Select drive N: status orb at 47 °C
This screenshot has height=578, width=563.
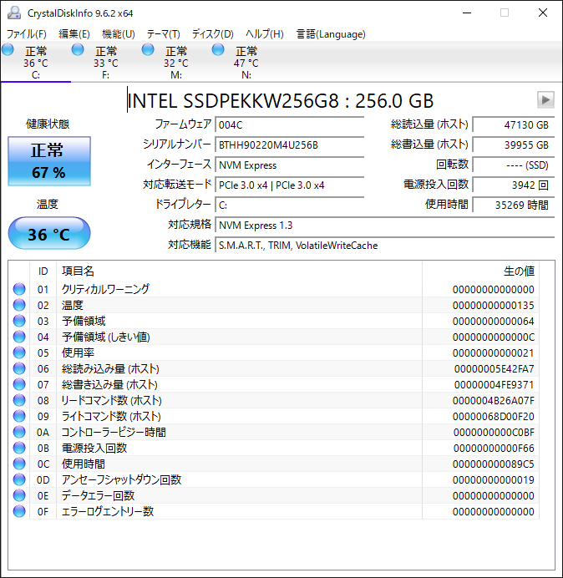point(219,51)
